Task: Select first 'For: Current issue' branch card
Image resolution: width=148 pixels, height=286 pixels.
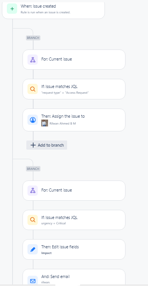Action: pyautogui.click(x=74, y=59)
